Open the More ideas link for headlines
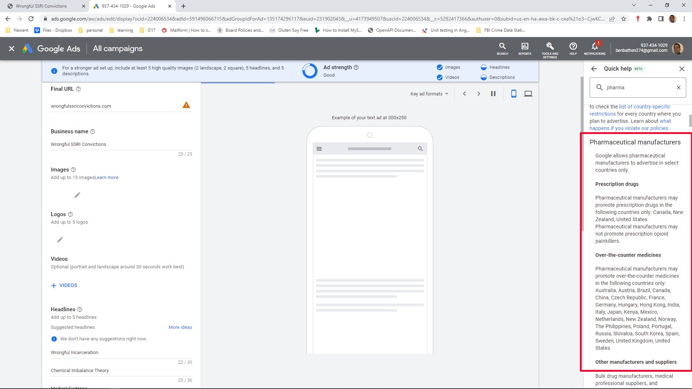 click(180, 327)
